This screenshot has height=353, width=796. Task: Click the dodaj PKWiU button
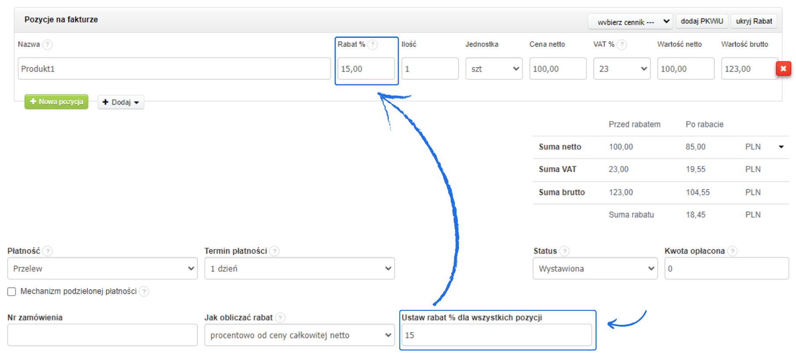coord(702,21)
